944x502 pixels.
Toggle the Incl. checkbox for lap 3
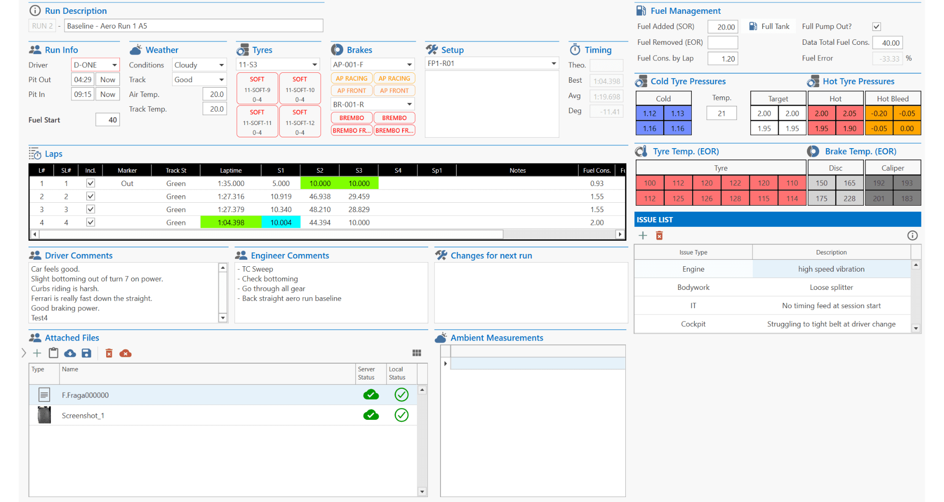(90, 209)
